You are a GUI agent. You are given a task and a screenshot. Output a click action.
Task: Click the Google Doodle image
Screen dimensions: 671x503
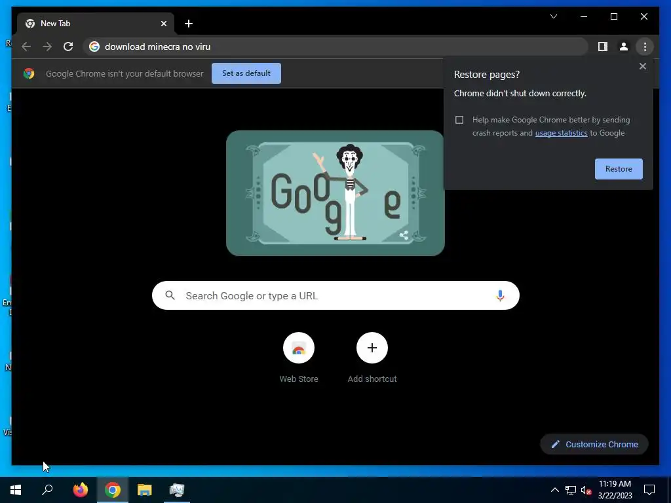click(335, 193)
